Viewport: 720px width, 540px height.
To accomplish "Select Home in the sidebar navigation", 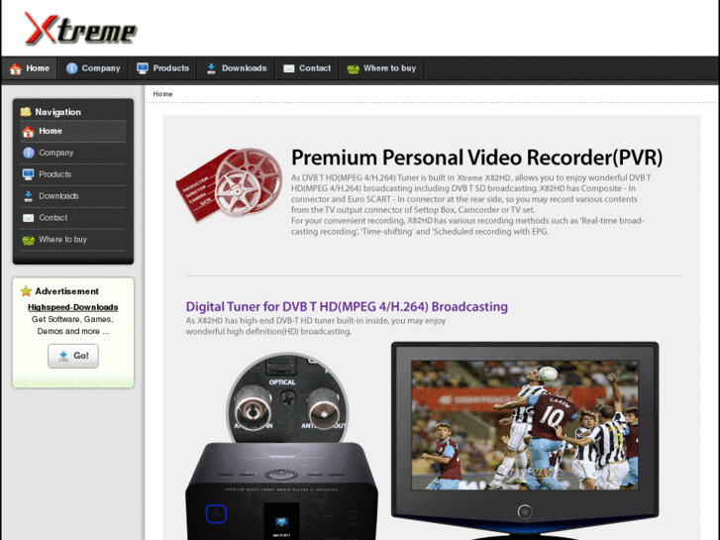I will coord(73,132).
